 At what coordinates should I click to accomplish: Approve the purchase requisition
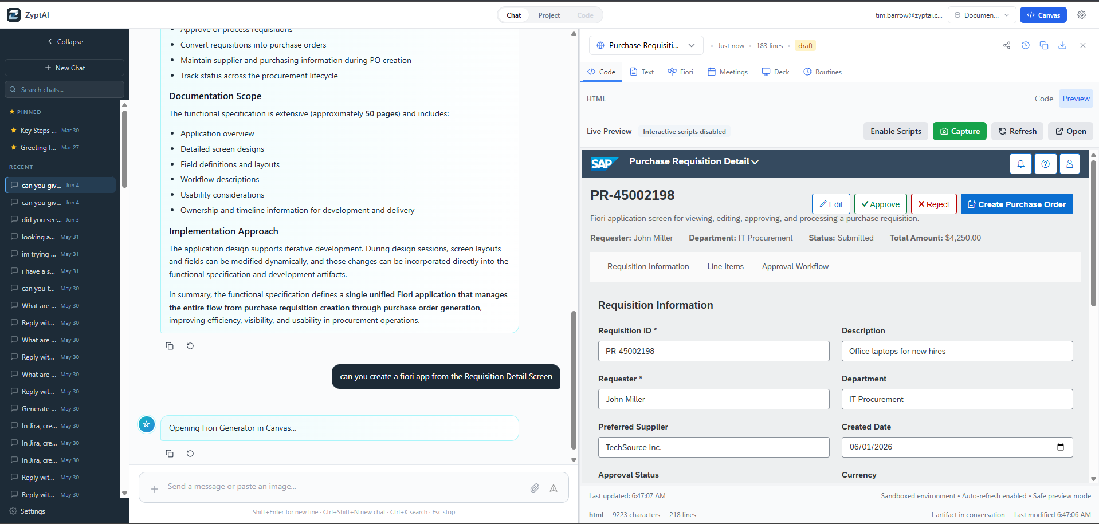tap(881, 204)
